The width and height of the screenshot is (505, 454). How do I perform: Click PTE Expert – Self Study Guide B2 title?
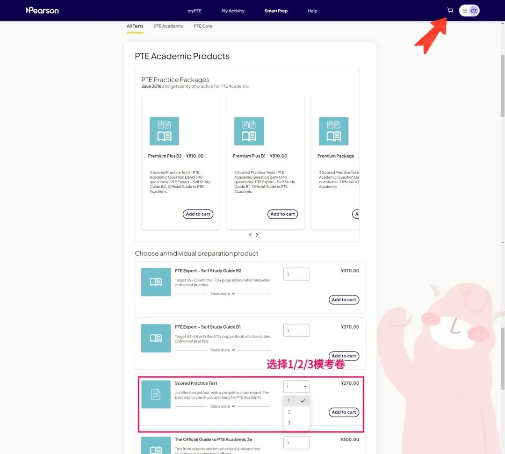coord(208,271)
